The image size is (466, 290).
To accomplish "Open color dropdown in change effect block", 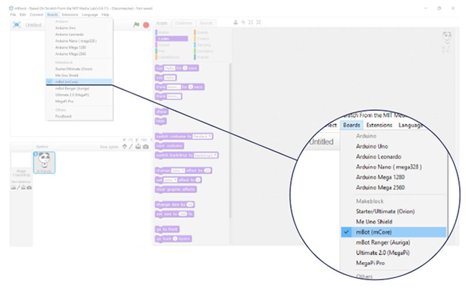I will coord(178,170).
